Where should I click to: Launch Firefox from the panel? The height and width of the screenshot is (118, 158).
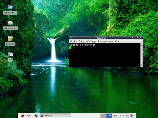36,116
